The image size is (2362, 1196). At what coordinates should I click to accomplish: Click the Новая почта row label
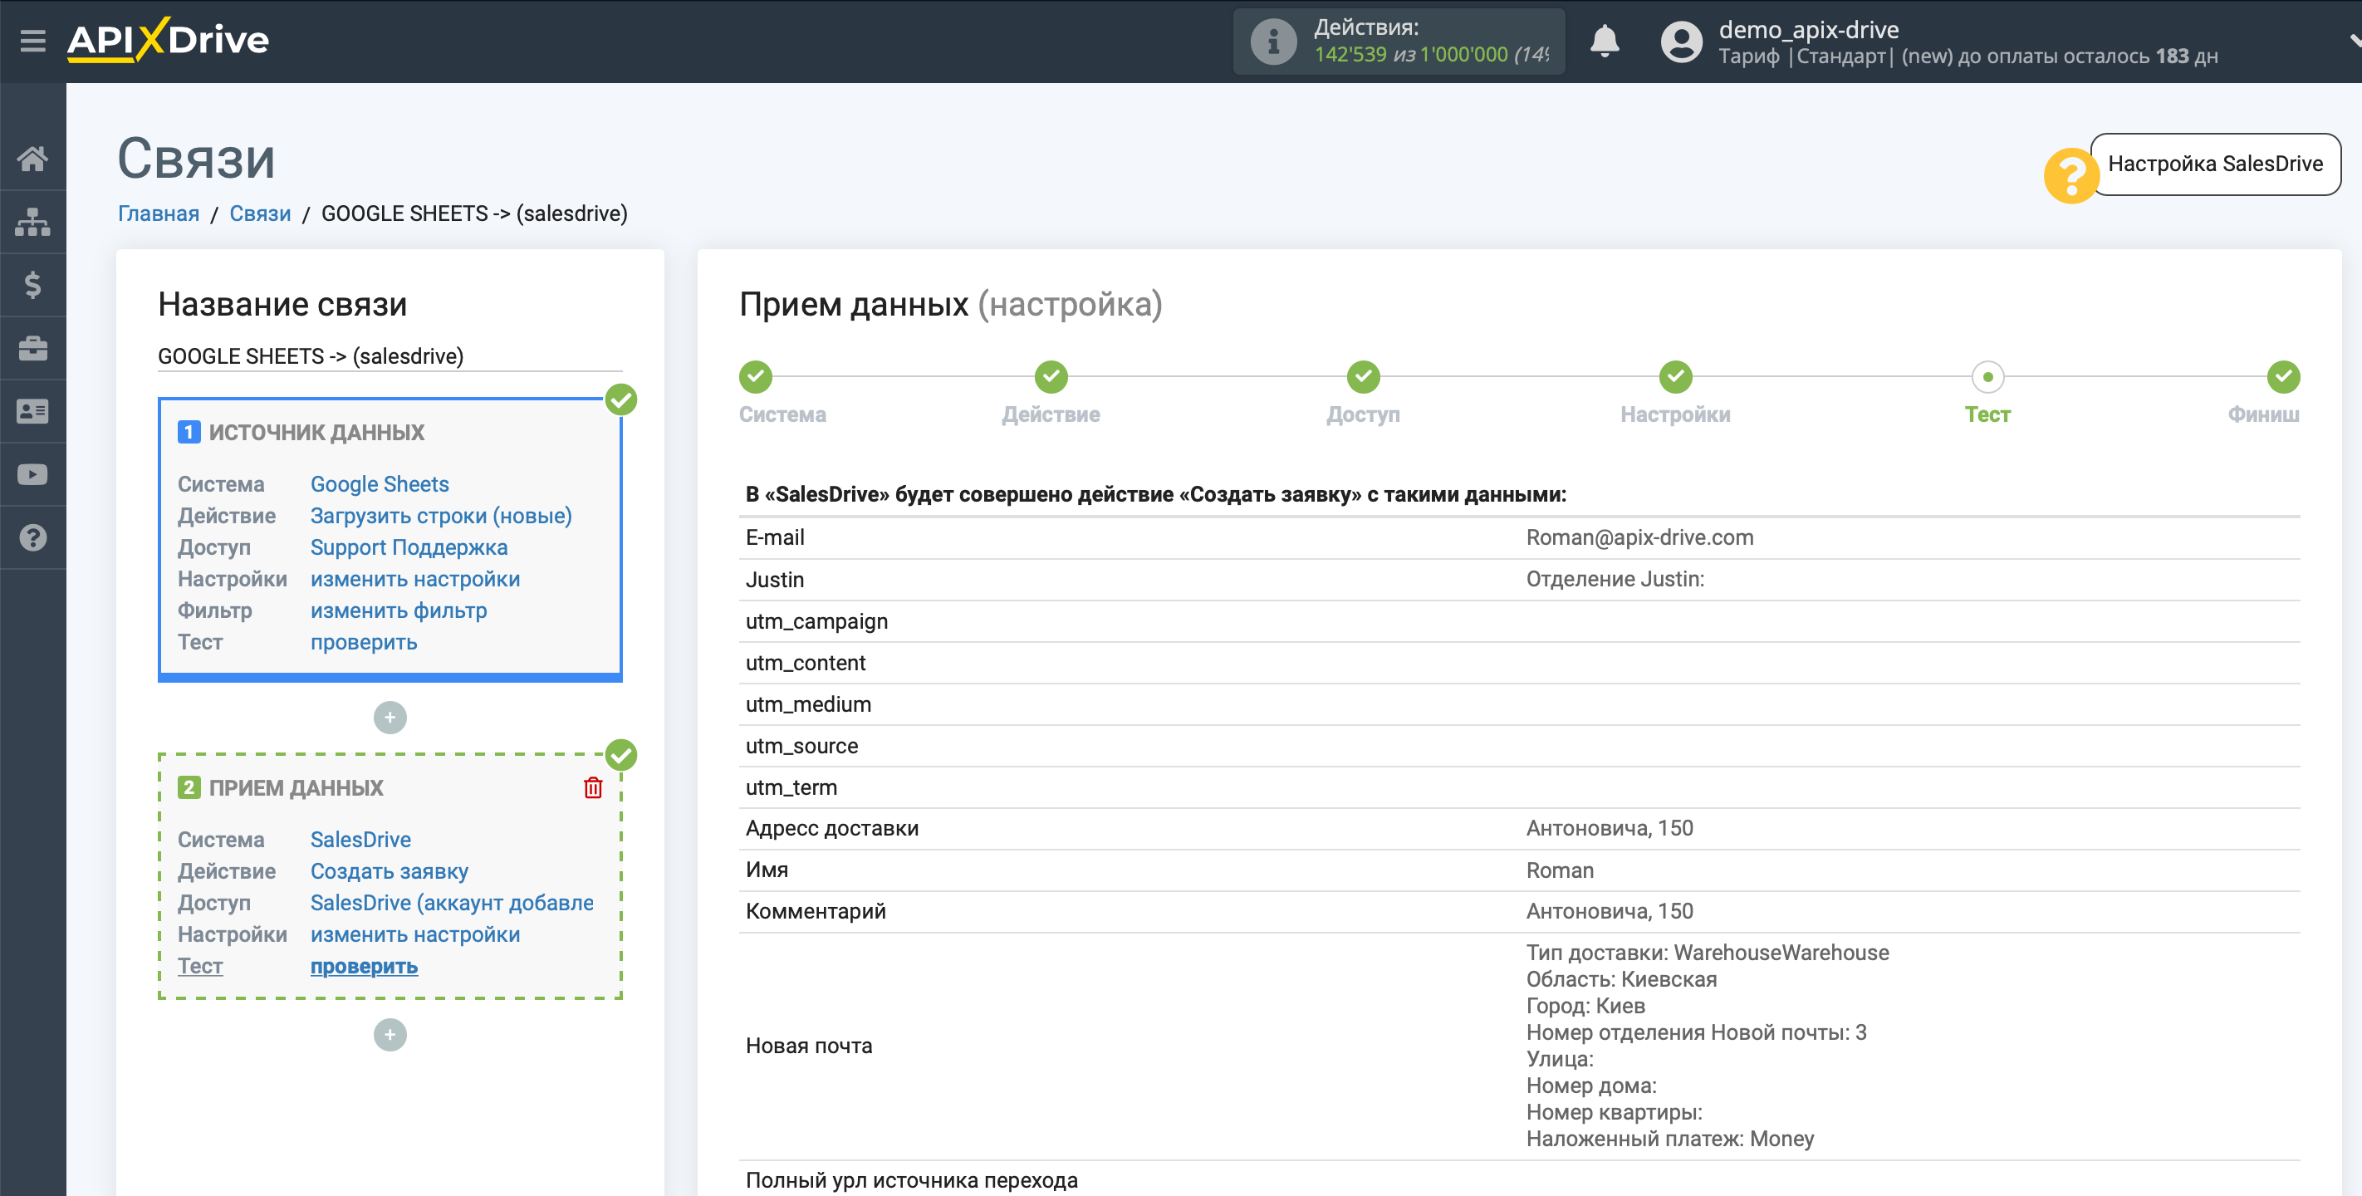coord(809,1046)
